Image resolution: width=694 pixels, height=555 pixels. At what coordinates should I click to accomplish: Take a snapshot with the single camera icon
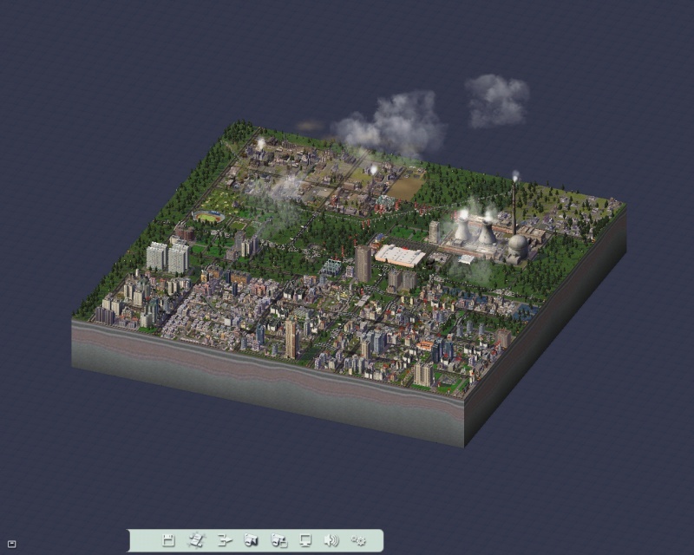pos(252,540)
